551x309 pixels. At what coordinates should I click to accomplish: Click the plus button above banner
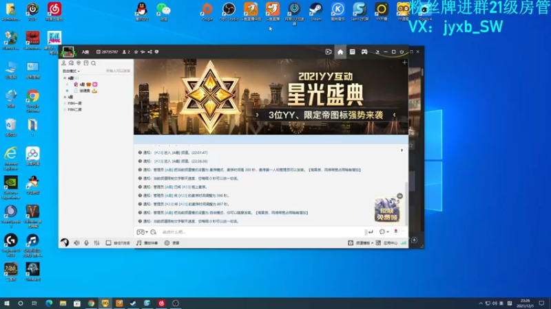(x=404, y=62)
